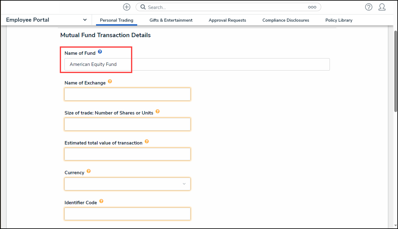Open the Approval Requests tab
Image resolution: width=398 pixels, height=229 pixels.
227,20
